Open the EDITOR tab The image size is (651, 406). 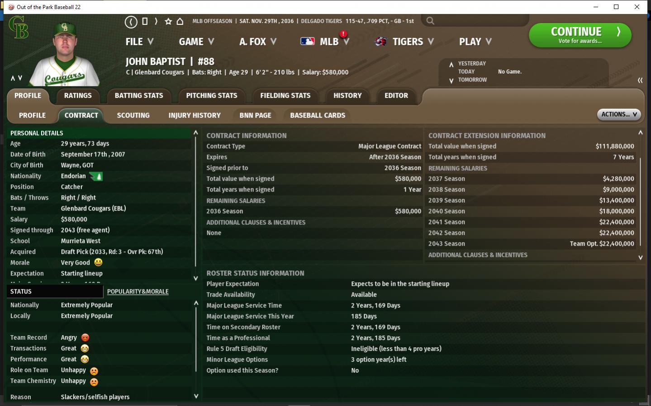coord(396,96)
